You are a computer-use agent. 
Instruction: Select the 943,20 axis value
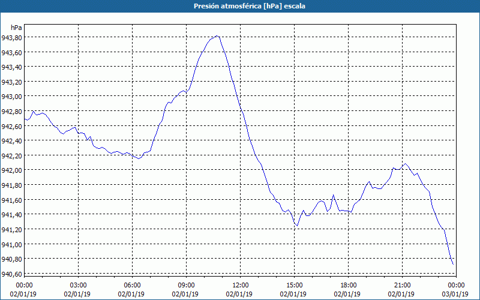coord(11,82)
